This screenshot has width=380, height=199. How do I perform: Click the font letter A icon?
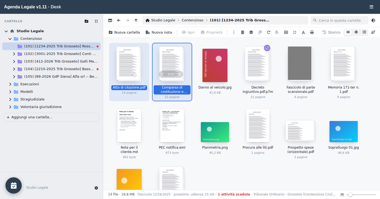pyautogui.click(x=303, y=32)
